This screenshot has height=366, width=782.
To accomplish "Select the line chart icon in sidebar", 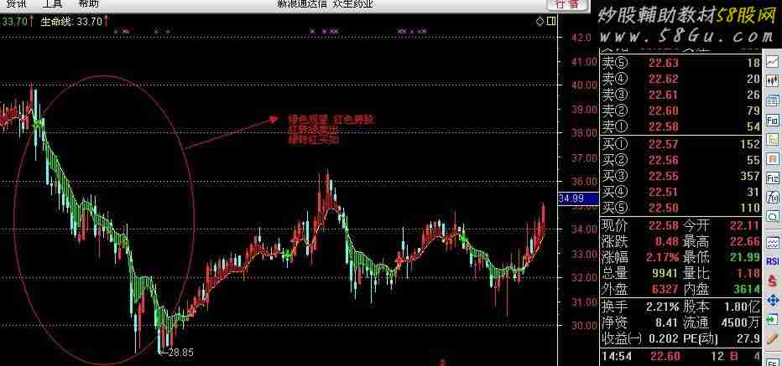I will click(x=773, y=62).
